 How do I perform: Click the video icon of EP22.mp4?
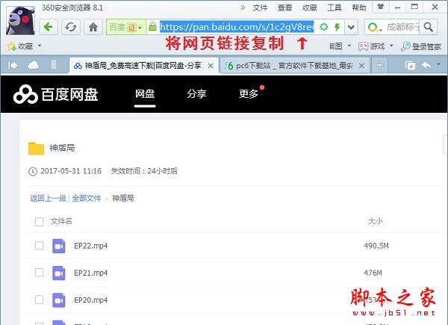pyautogui.click(x=59, y=246)
